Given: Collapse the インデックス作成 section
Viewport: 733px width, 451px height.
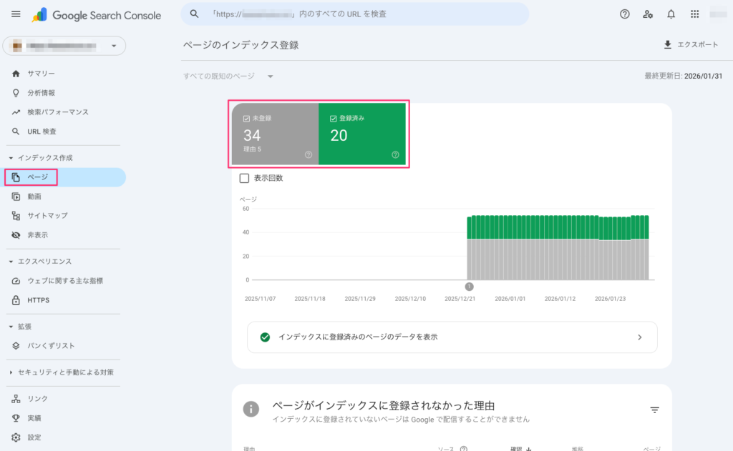Looking at the screenshot, I should coord(32,157).
